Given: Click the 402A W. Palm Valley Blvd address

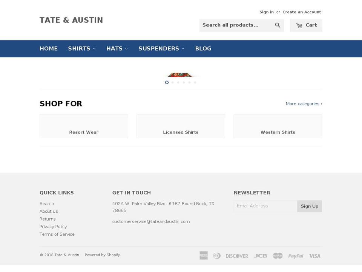Looking at the screenshot, I should pos(163,207).
